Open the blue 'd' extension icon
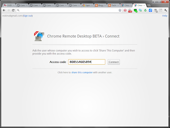This screenshot has height=128, width=170. (150, 10)
